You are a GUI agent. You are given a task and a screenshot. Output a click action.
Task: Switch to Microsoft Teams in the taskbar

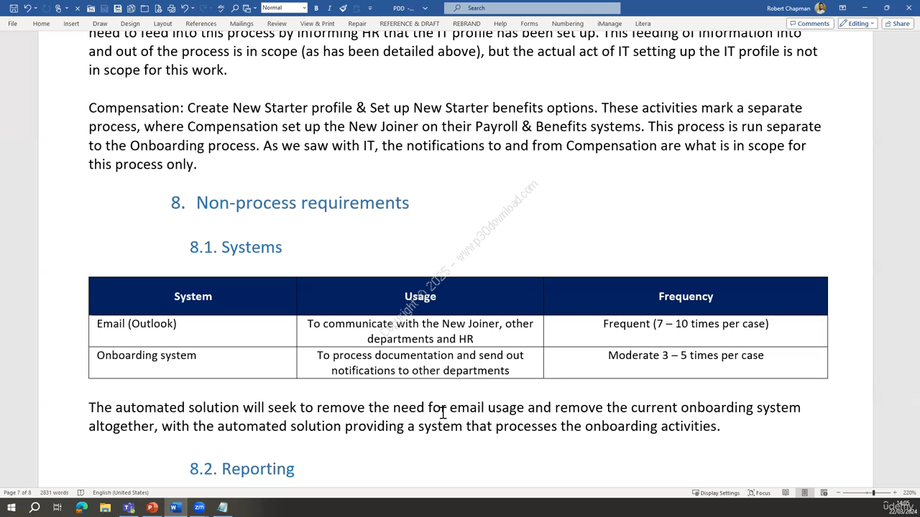tap(129, 508)
